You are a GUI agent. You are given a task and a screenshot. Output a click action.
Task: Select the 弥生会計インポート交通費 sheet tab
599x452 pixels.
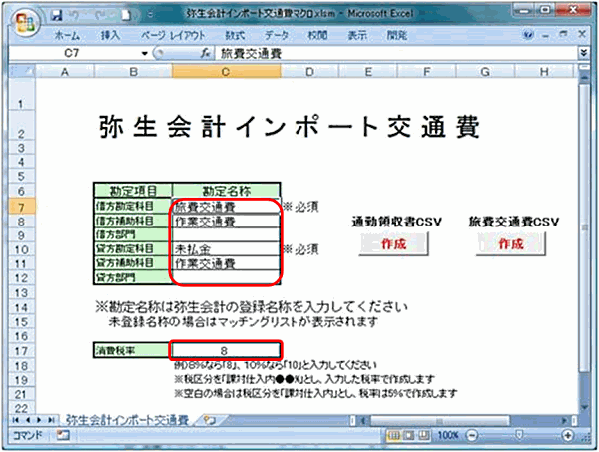click(x=128, y=420)
